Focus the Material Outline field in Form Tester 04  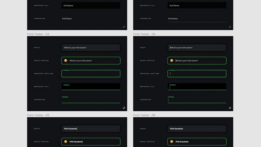click(x=197, y=74)
